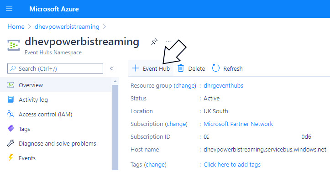Click here to add tags link

pyautogui.click(x=232, y=164)
